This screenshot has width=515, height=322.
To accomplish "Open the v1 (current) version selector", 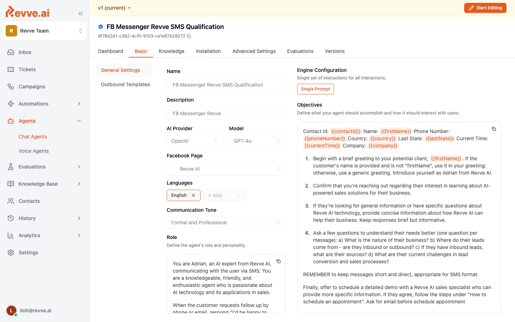I will point(114,8).
